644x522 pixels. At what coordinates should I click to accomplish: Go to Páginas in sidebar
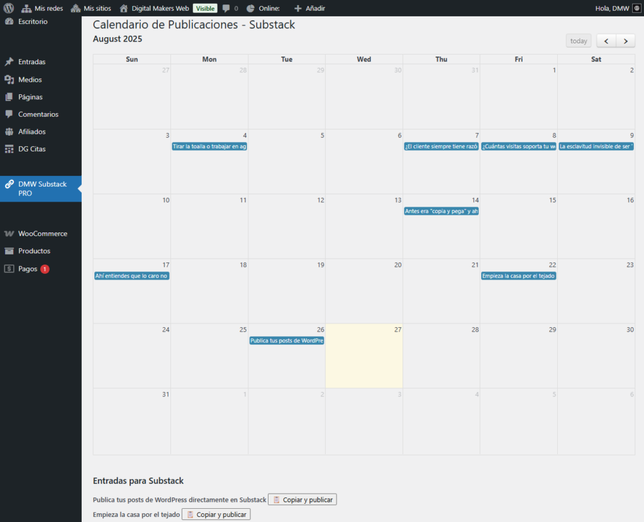30,97
